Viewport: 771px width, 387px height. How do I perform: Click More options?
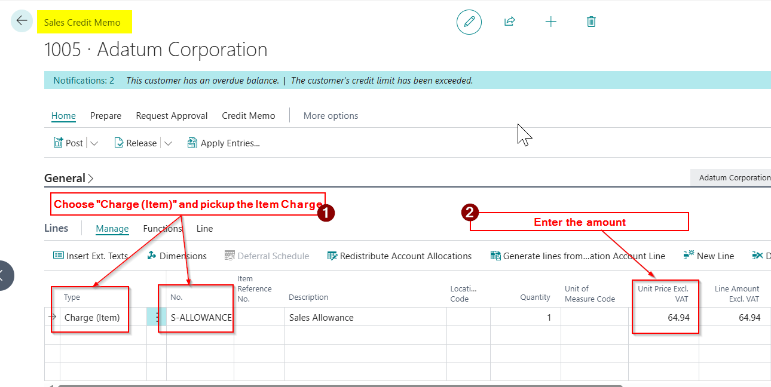tap(331, 116)
